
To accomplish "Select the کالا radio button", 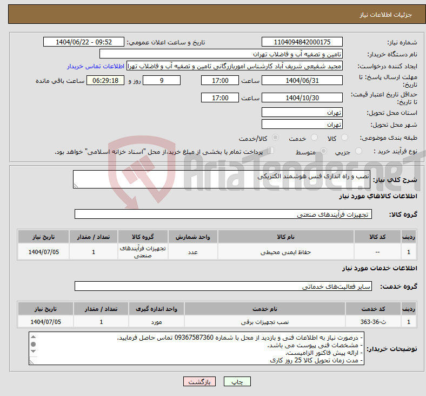I will pyautogui.click(x=344, y=138).
